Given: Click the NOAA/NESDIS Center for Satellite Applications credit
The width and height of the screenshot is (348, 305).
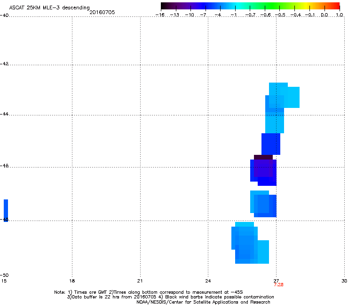Looking at the screenshot, I should click(203, 302).
